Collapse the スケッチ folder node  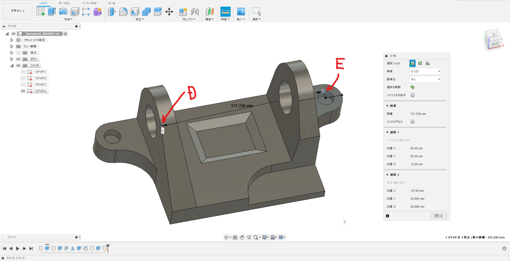point(12,65)
